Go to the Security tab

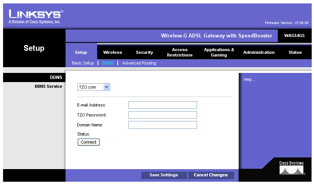(x=144, y=52)
